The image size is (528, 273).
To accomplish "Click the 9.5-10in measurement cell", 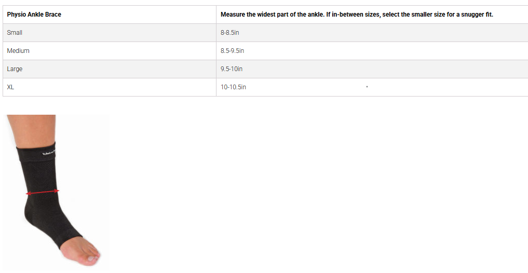I will click(x=232, y=69).
